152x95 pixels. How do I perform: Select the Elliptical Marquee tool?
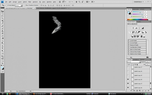(3, 13)
